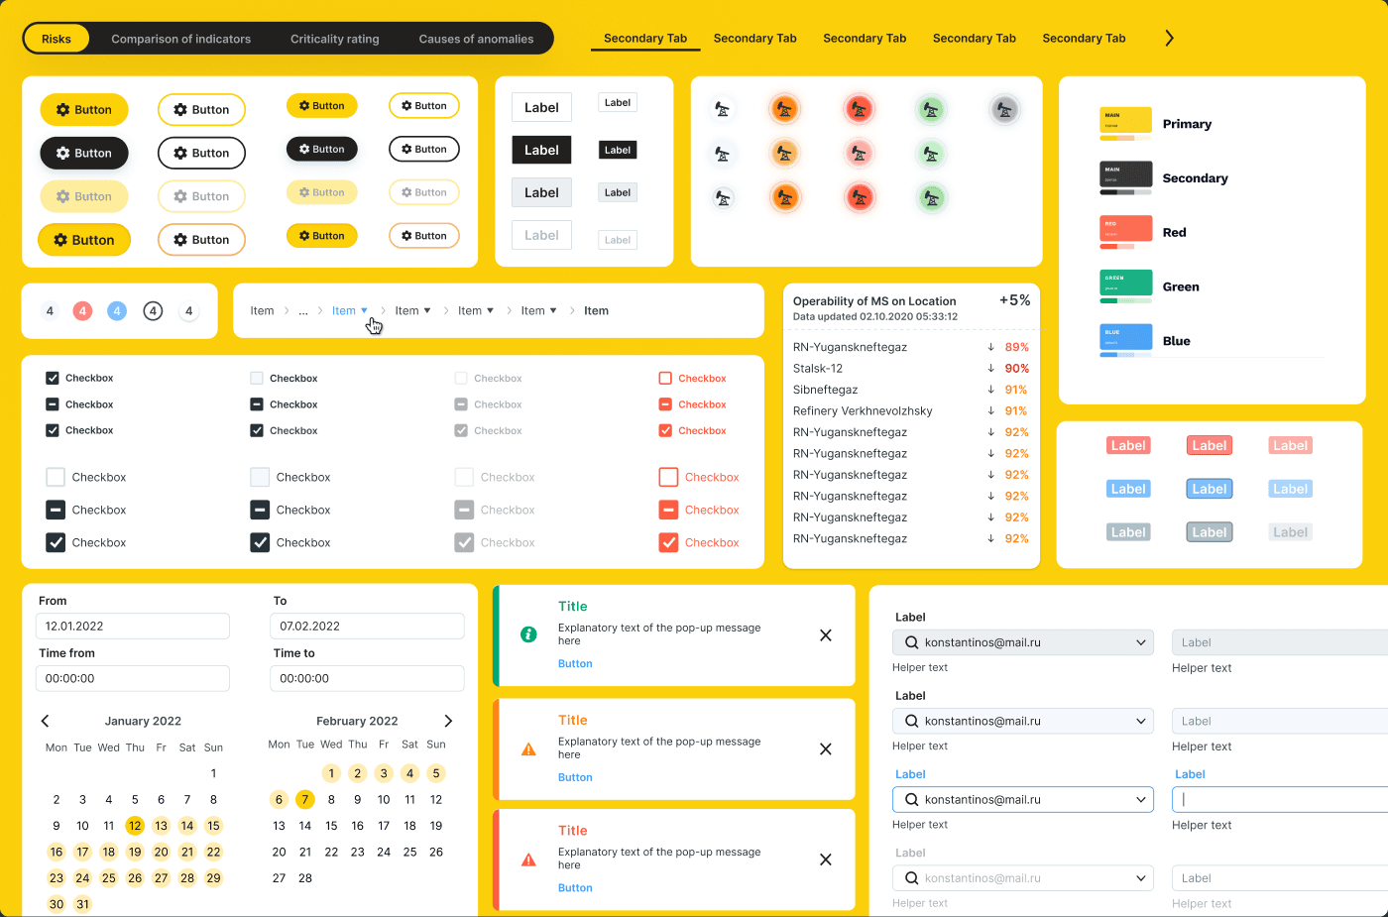
Task: Open the topmost konstantinos@mail.ru dropdown
Action: pos(1140,642)
